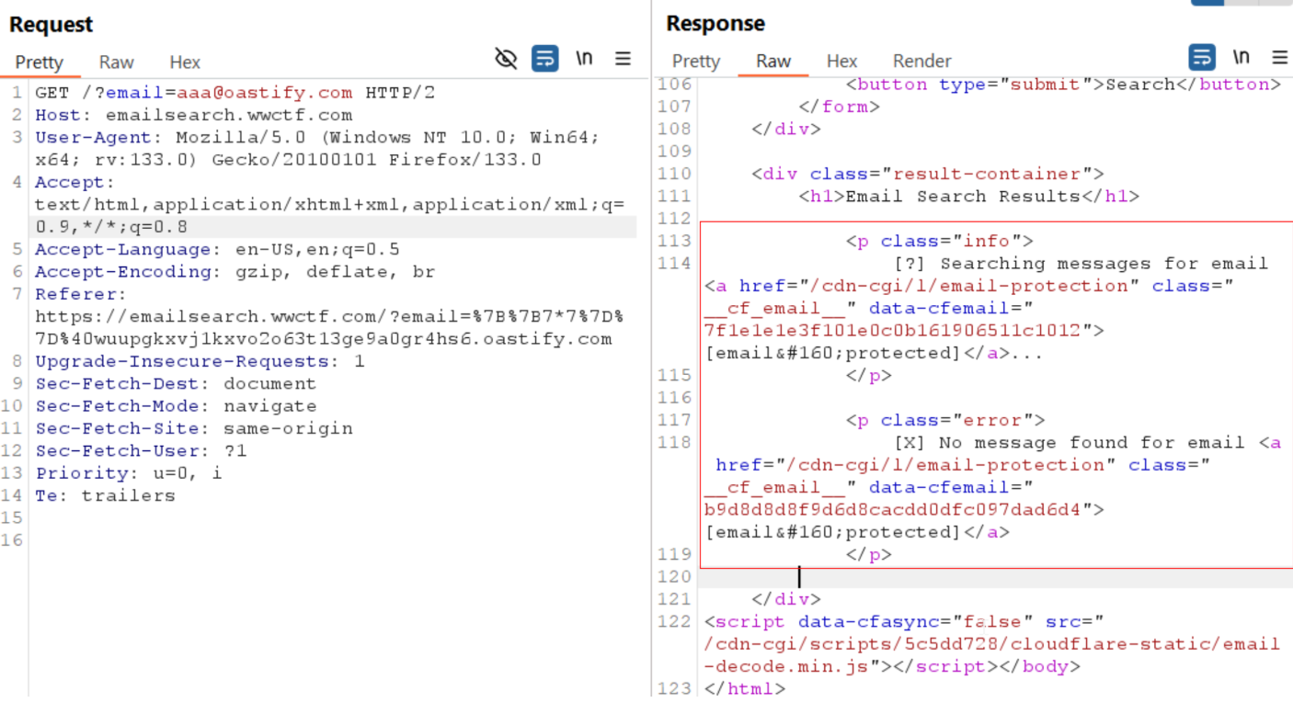Switch Request view to Hex tab
This screenshot has height=703, width=1293.
point(184,62)
